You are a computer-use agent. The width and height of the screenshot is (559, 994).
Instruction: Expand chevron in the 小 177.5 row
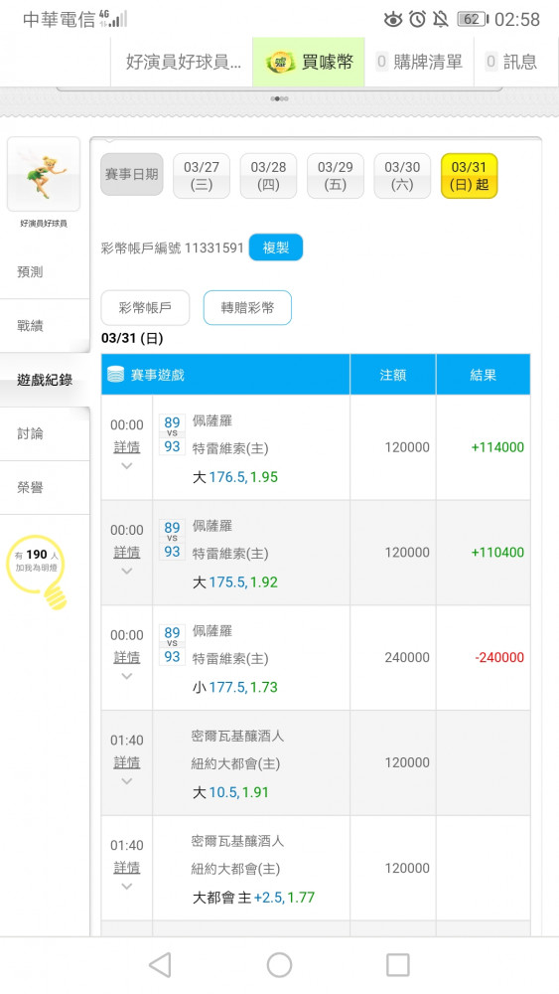pyautogui.click(x=127, y=676)
